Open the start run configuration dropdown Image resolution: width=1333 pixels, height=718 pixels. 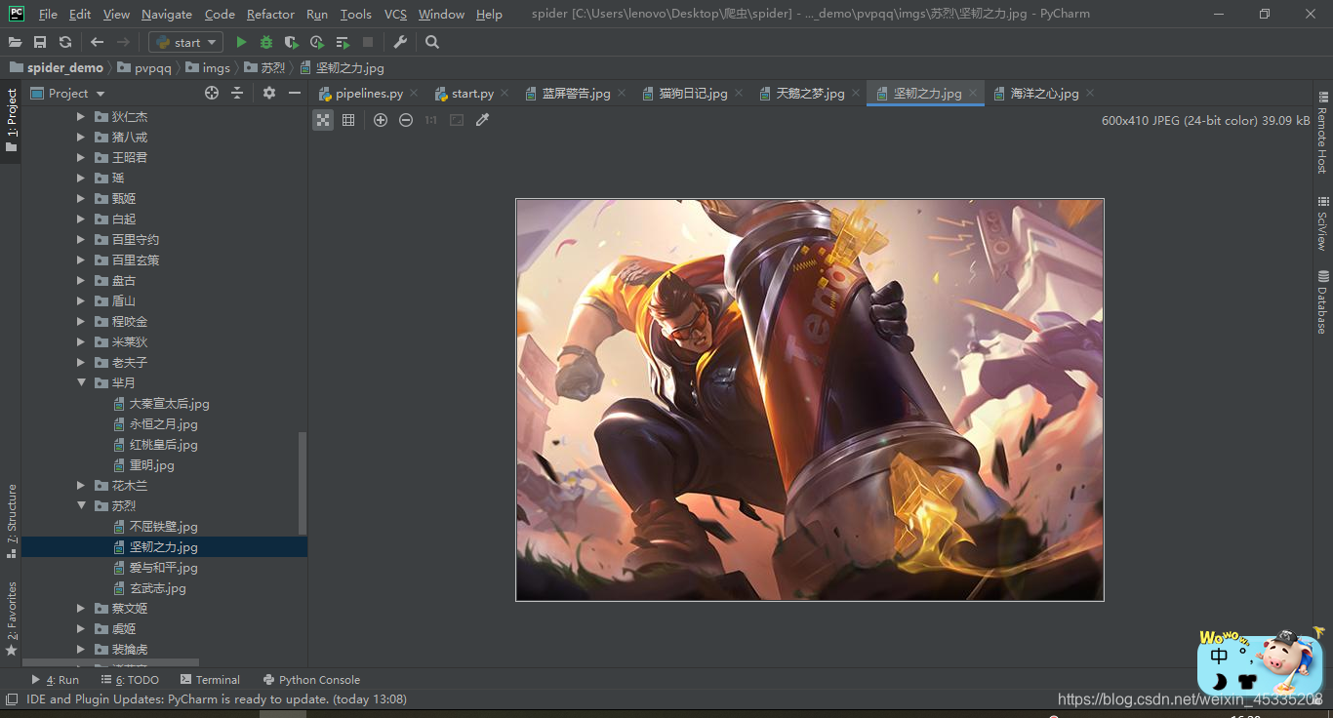tap(186, 42)
